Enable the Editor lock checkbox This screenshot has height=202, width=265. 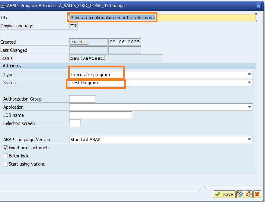coord(5,156)
